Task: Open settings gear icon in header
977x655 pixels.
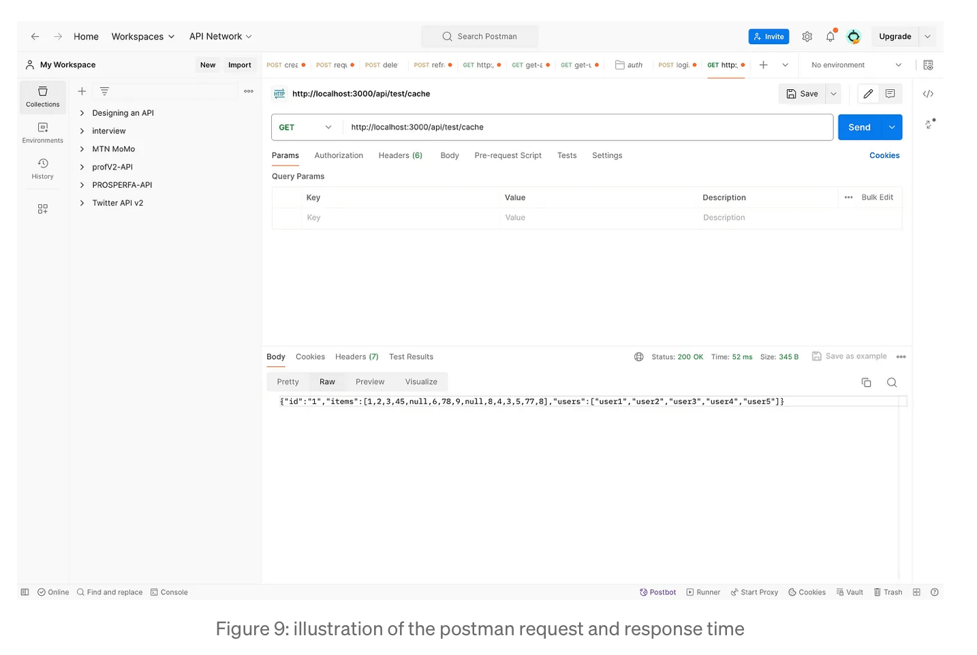Action: click(x=807, y=37)
